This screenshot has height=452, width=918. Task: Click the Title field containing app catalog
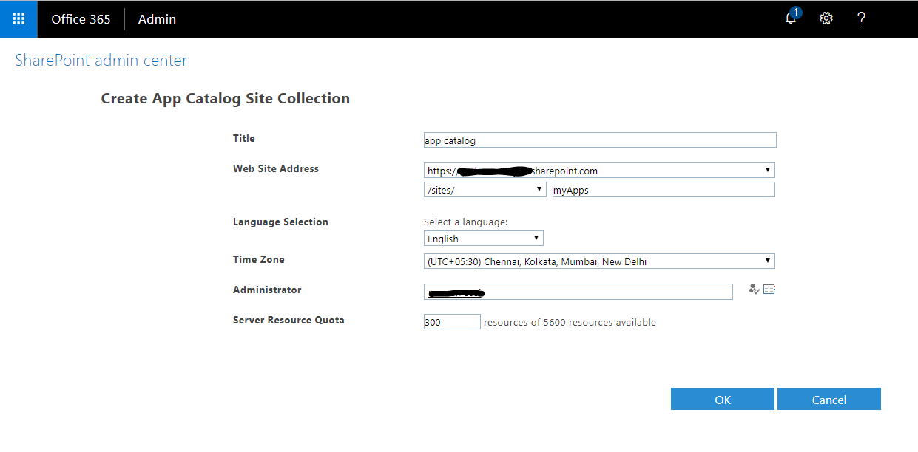(599, 140)
